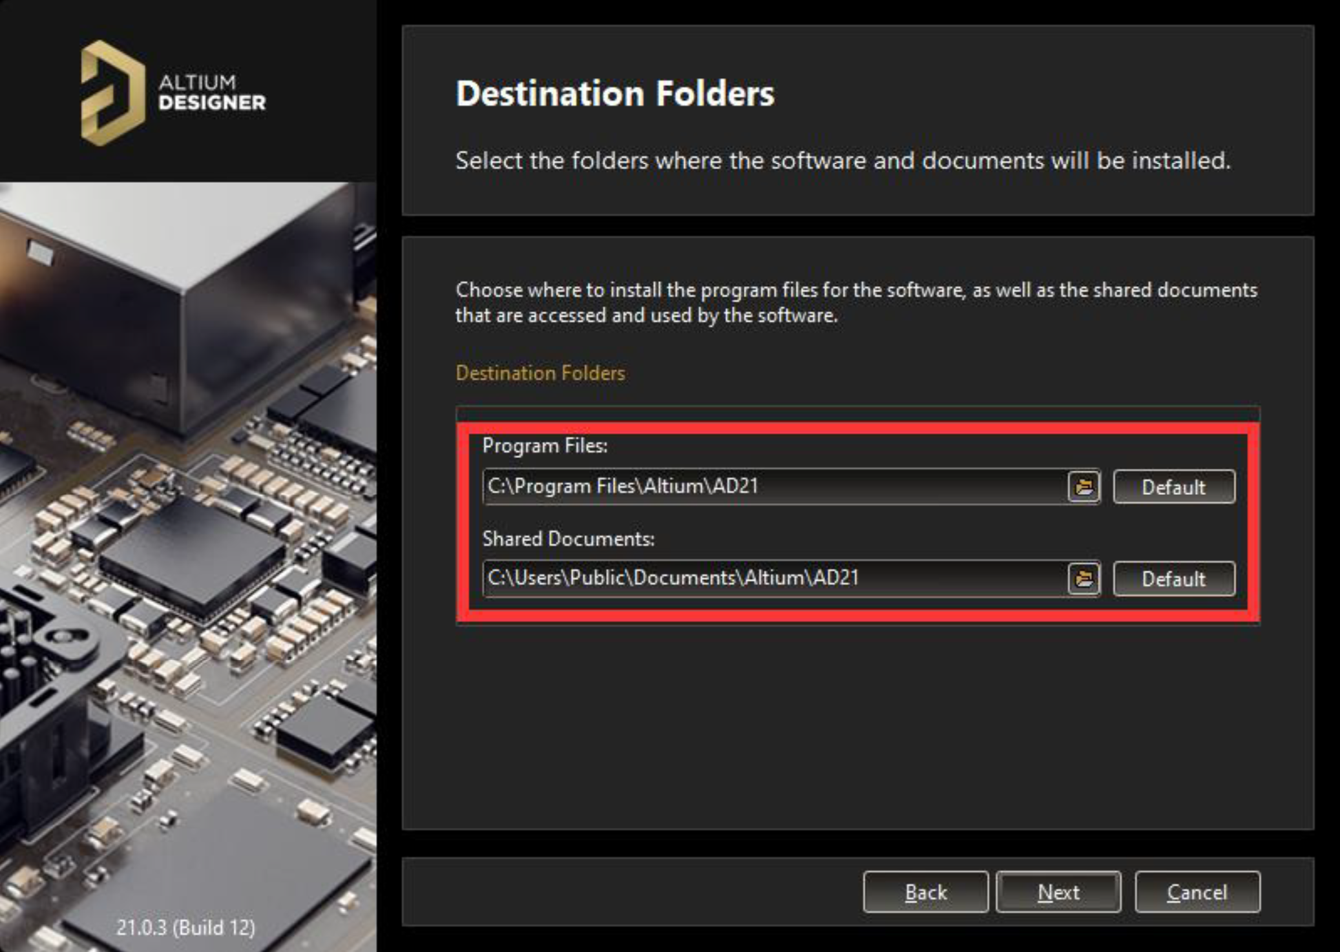Reset Program Files path with Default button

point(1173,487)
